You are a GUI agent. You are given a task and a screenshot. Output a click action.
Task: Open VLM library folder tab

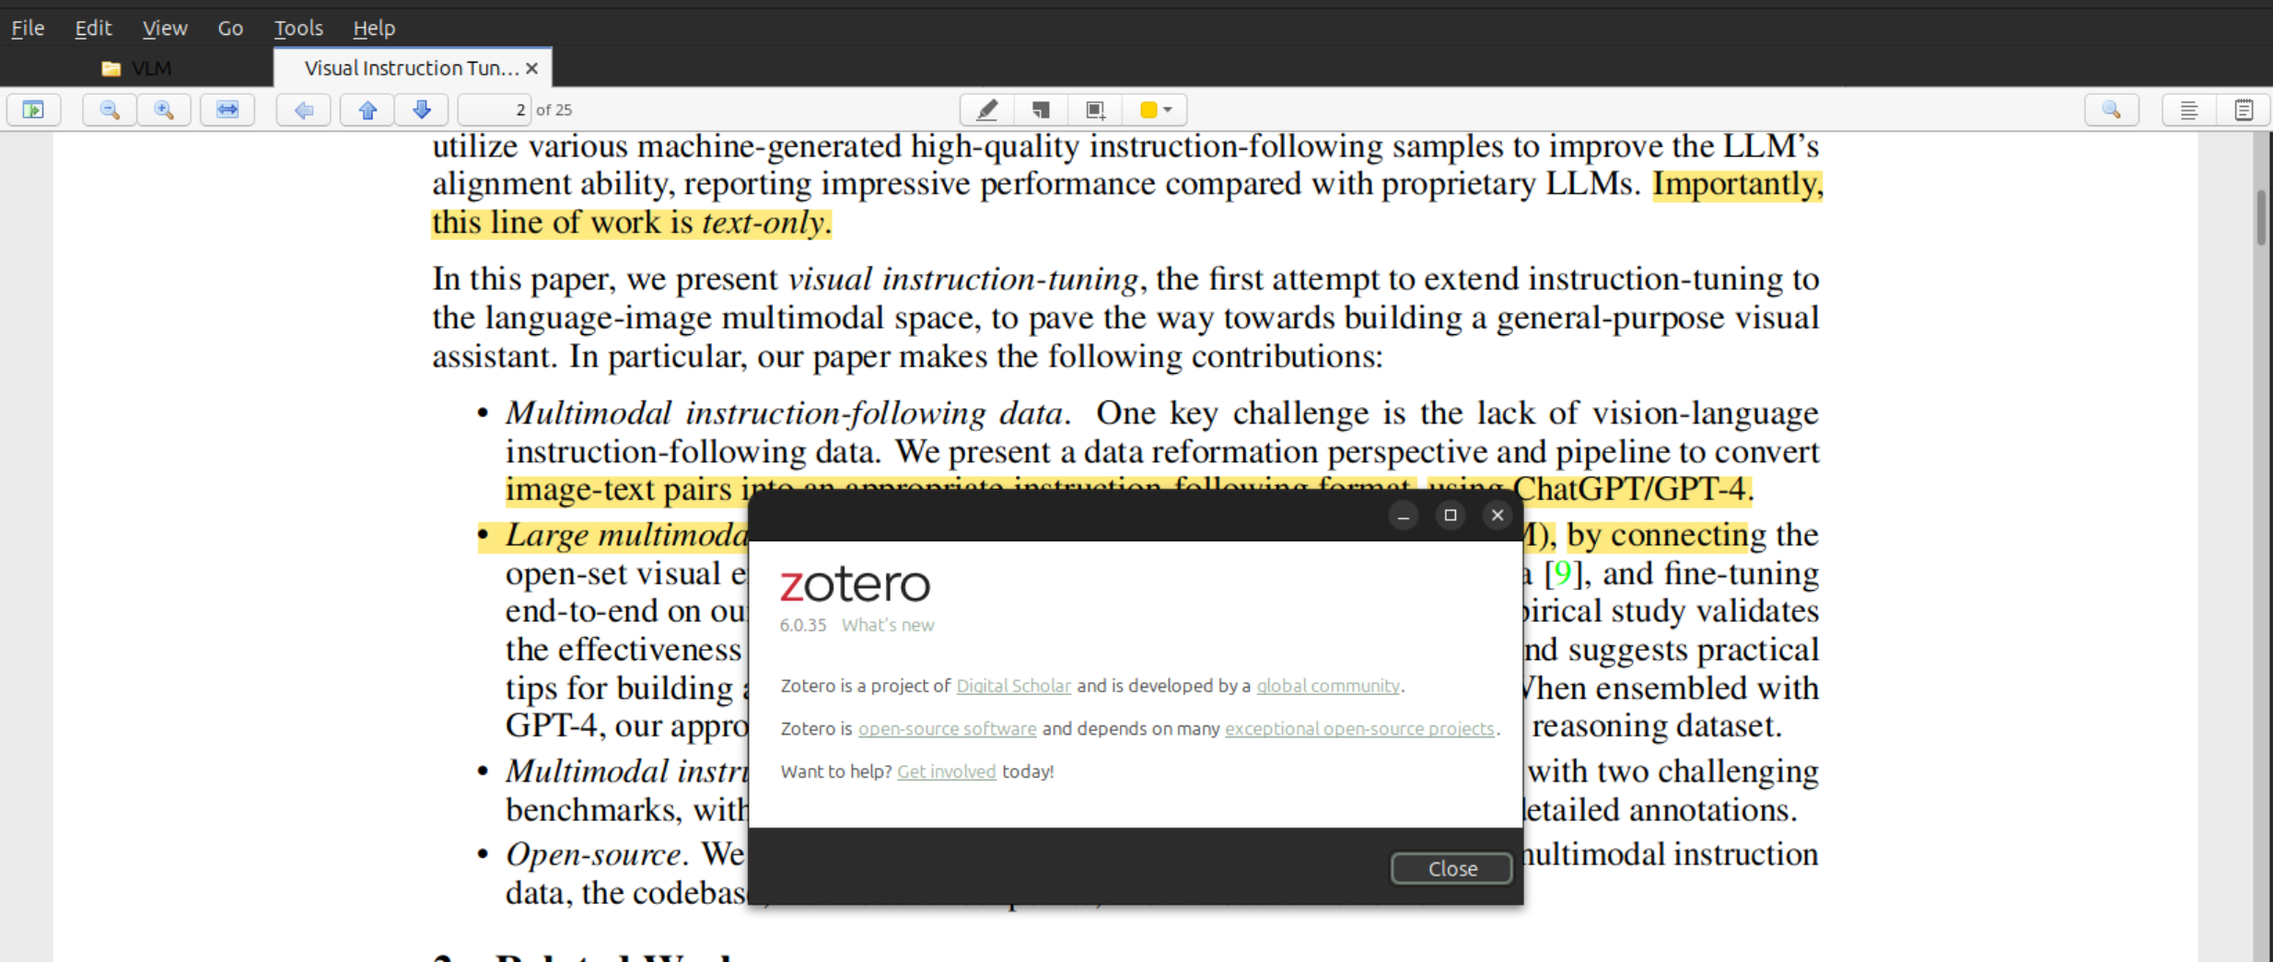pos(136,68)
